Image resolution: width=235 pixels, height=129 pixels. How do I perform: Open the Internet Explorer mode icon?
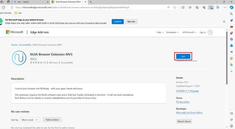coord(218,7)
